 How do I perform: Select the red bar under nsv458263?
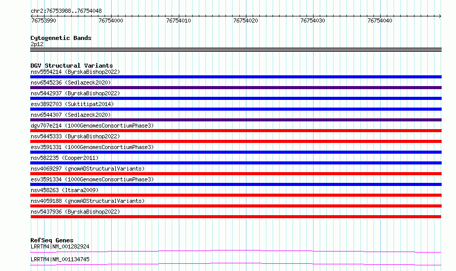pyautogui.click(x=236, y=195)
